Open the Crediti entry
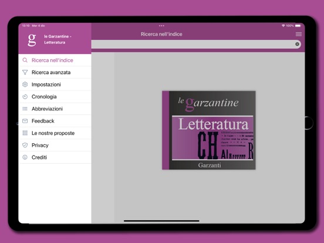324x243 pixels. coord(55,157)
